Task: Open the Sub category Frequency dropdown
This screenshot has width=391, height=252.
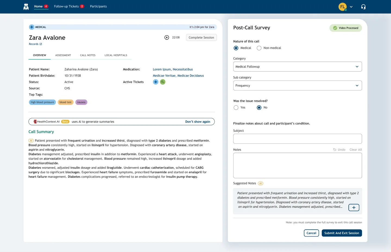Action: pyautogui.click(x=297, y=86)
